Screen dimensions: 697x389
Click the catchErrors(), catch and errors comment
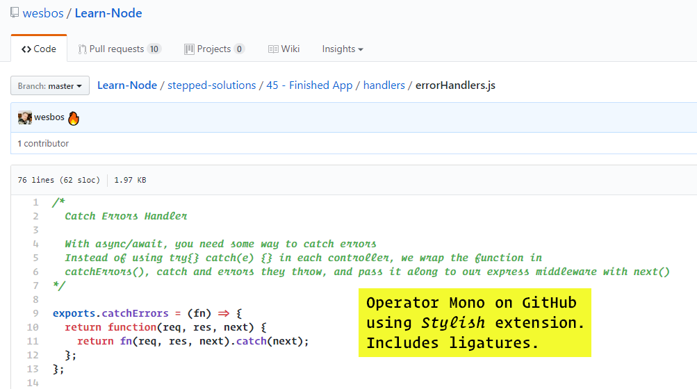tap(367, 272)
